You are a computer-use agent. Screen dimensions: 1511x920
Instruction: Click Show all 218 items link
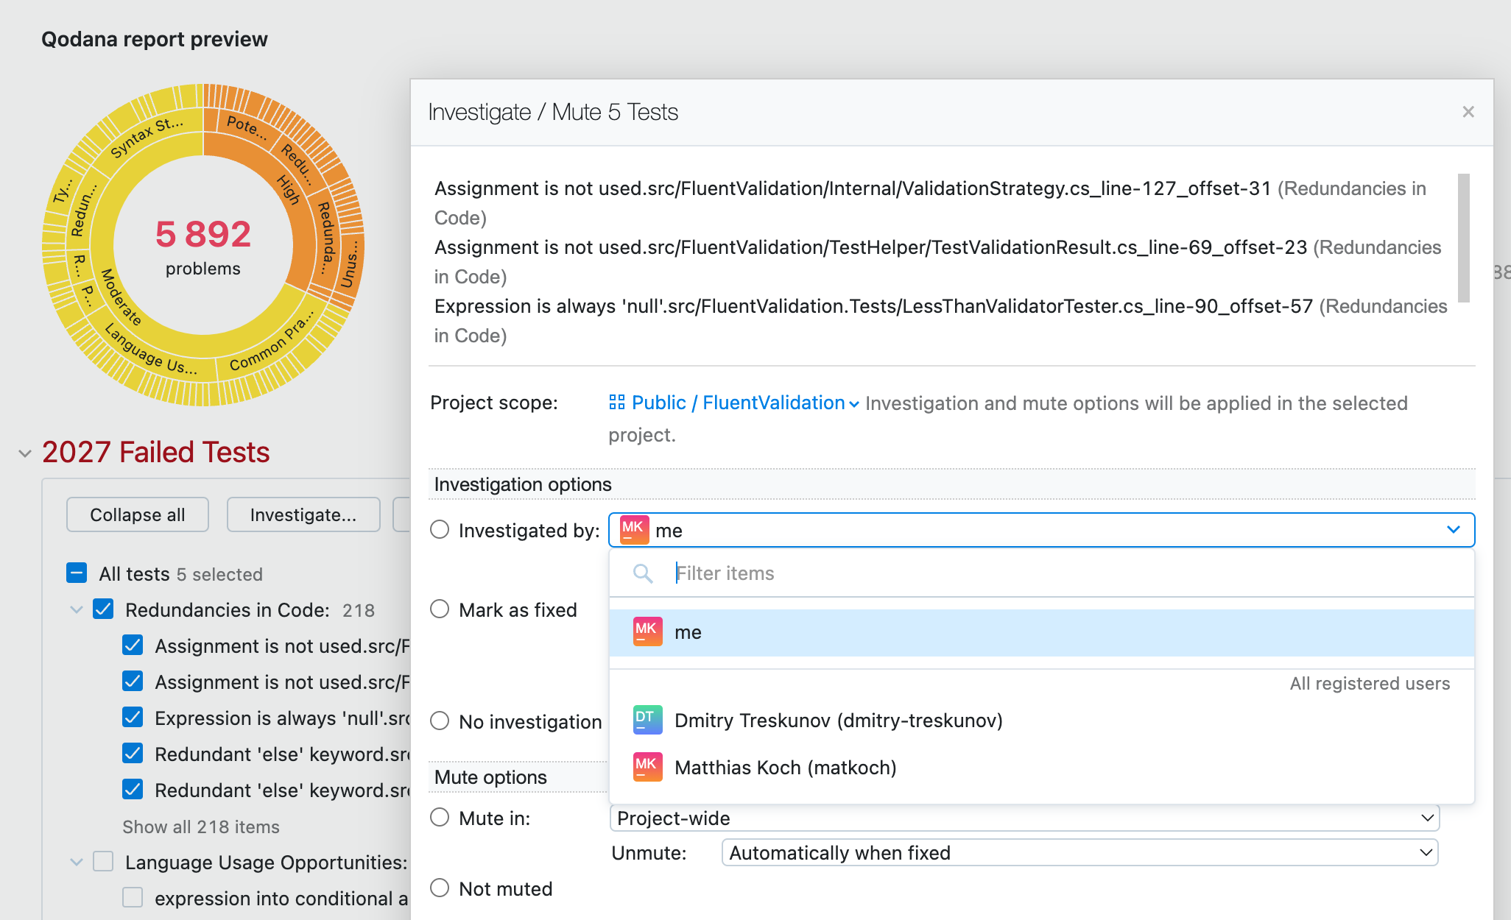click(201, 827)
